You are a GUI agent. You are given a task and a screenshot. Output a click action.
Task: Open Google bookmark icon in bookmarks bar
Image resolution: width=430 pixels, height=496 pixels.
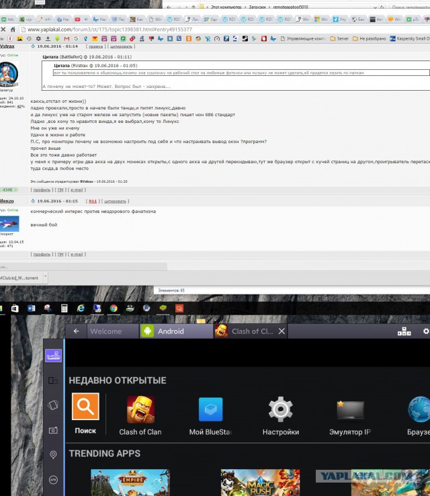76,38
